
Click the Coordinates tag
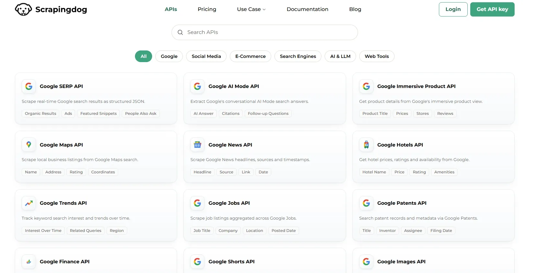(103, 172)
